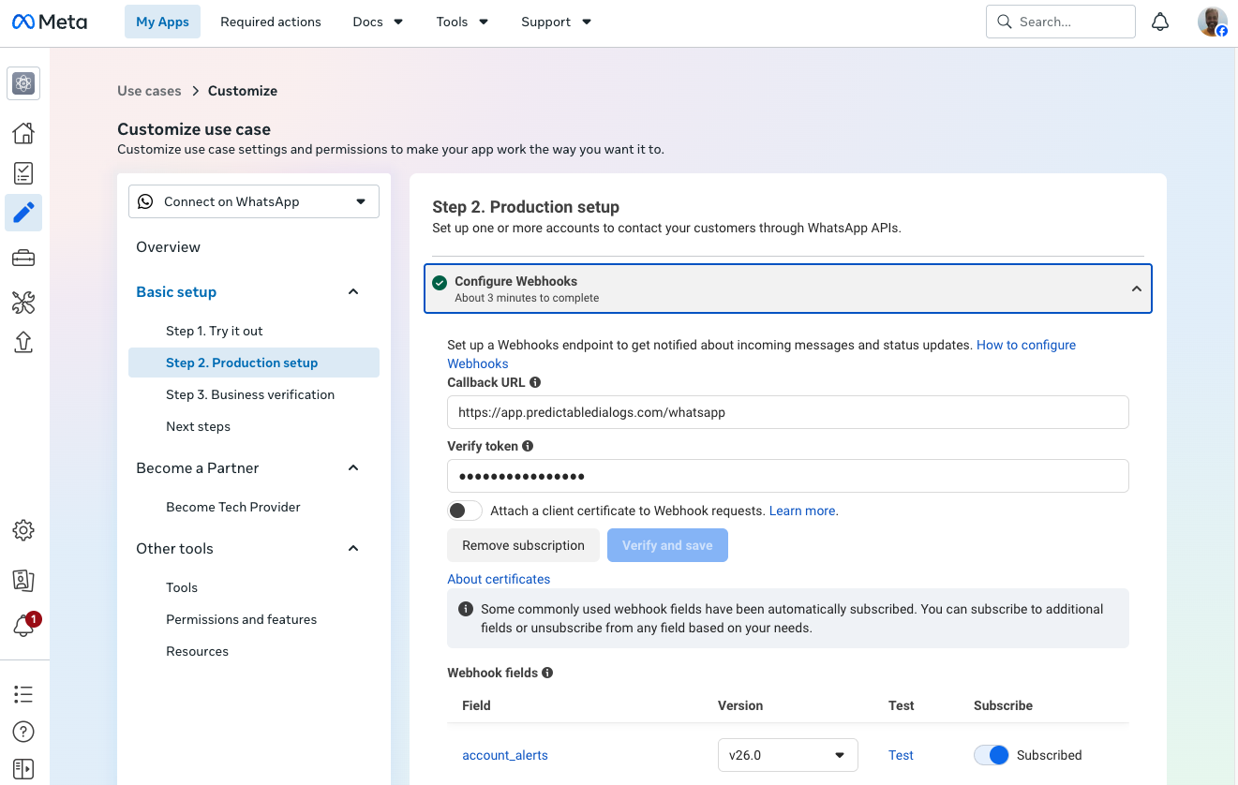This screenshot has width=1238, height=785.
Task: Open How to configure Webhooks link
Action: pos(1026,345)
